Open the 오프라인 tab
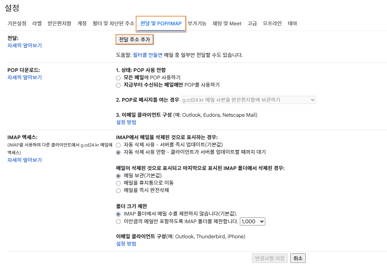 272,23
